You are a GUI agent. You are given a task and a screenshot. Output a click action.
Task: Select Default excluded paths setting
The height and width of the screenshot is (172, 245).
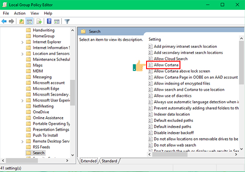(x=173, y=121)
